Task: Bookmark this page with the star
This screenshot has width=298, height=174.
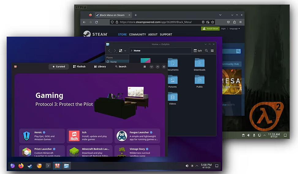Action: click(213, 22)
